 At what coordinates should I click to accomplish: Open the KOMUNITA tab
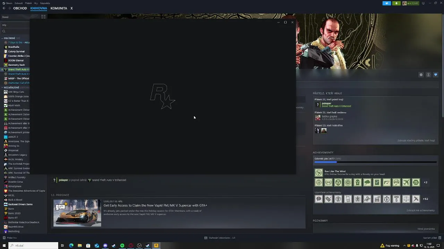[x=59, y=8]
